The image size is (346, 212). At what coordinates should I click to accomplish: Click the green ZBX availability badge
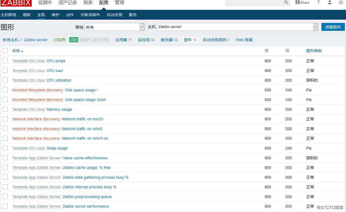[x=74, y=40]
